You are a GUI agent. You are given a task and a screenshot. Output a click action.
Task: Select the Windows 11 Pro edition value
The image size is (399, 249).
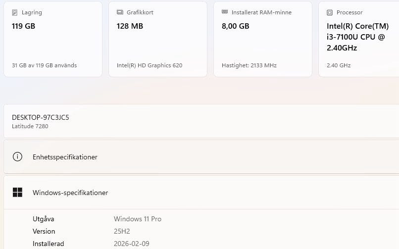(138, 219)
